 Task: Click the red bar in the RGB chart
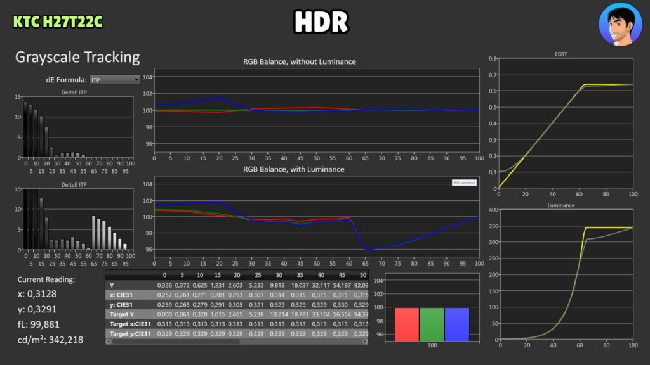(407, 324)
